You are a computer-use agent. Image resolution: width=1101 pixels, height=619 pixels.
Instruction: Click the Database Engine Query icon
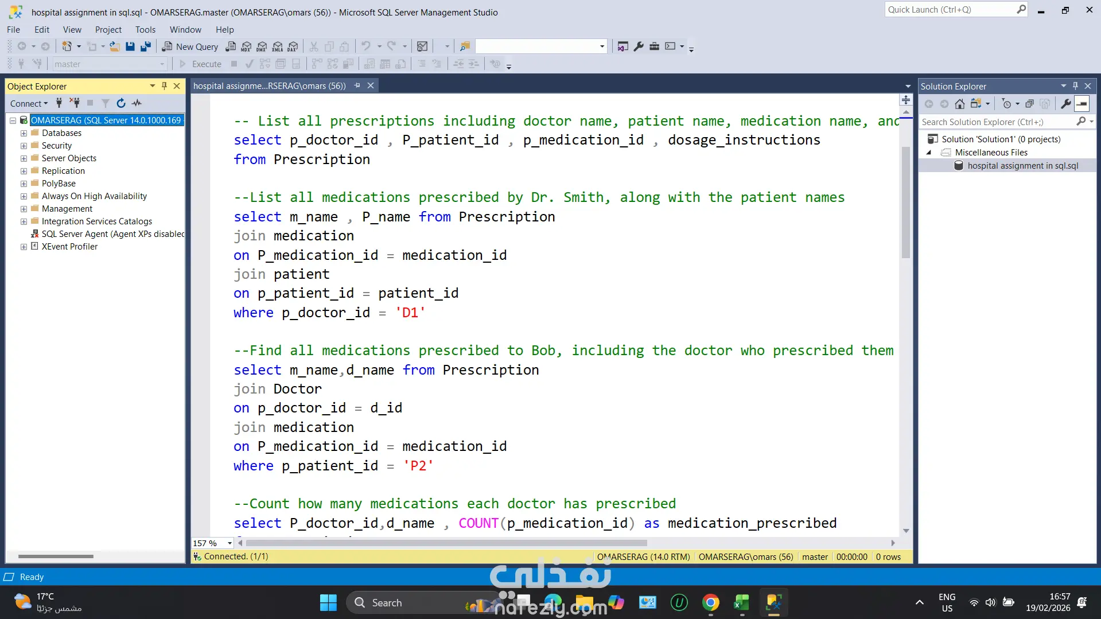click(x=231, y=46)
